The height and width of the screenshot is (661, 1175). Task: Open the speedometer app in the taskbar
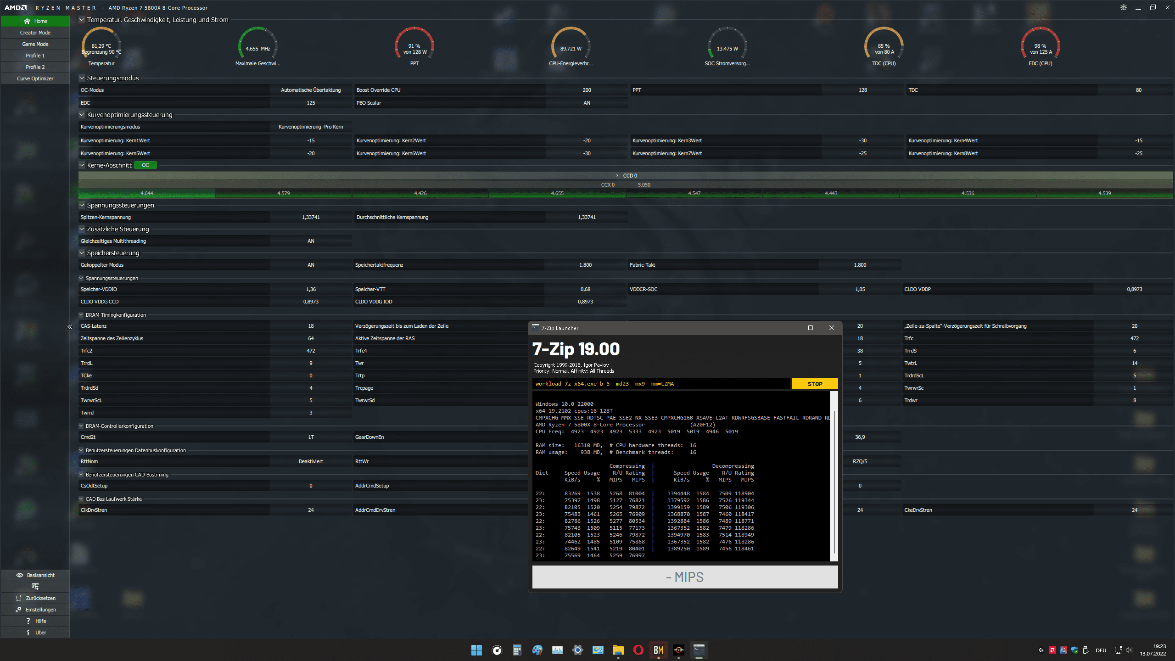(497, 650)
